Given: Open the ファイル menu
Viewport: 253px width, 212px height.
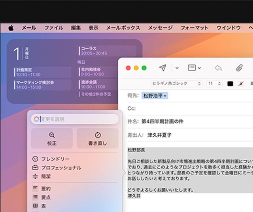Looking at the screenshot, I should point(53,28).
